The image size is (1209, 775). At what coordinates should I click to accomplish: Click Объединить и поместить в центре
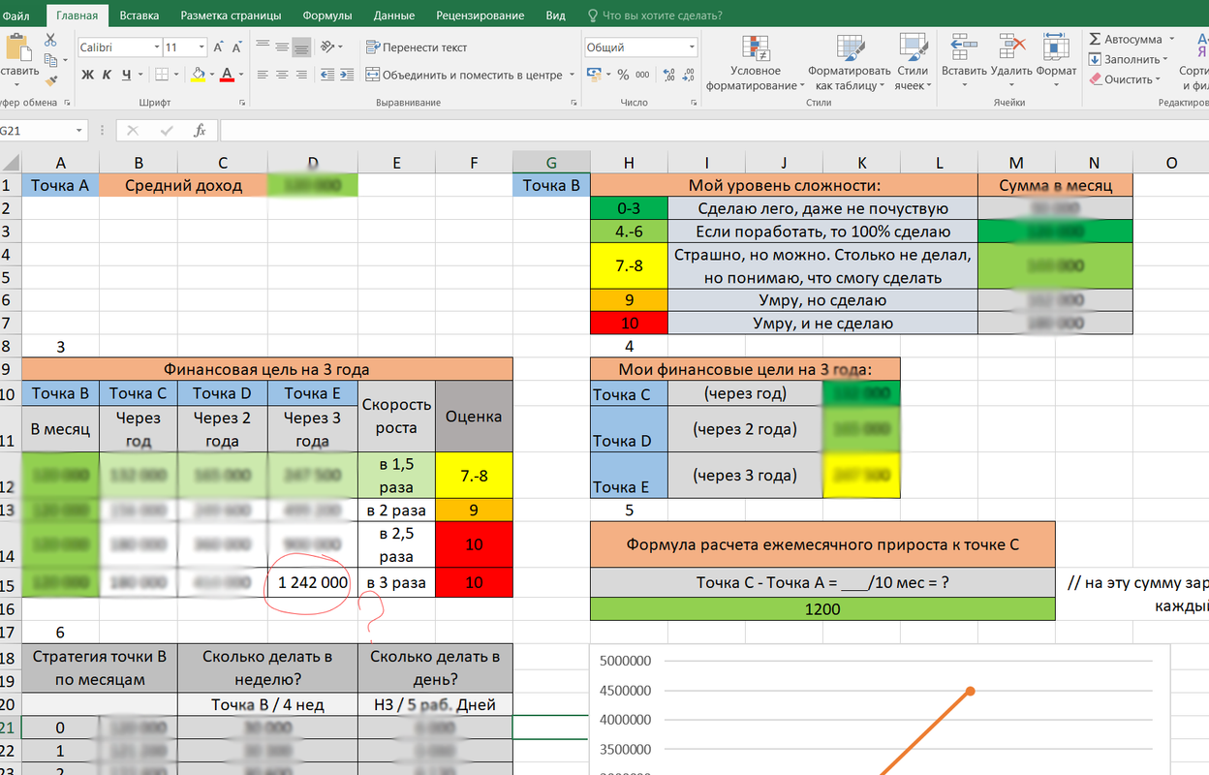tap(463, 75)
